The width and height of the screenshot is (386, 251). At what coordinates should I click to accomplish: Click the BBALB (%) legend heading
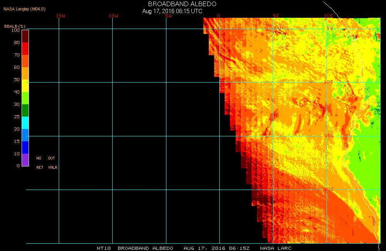(14, 26)
